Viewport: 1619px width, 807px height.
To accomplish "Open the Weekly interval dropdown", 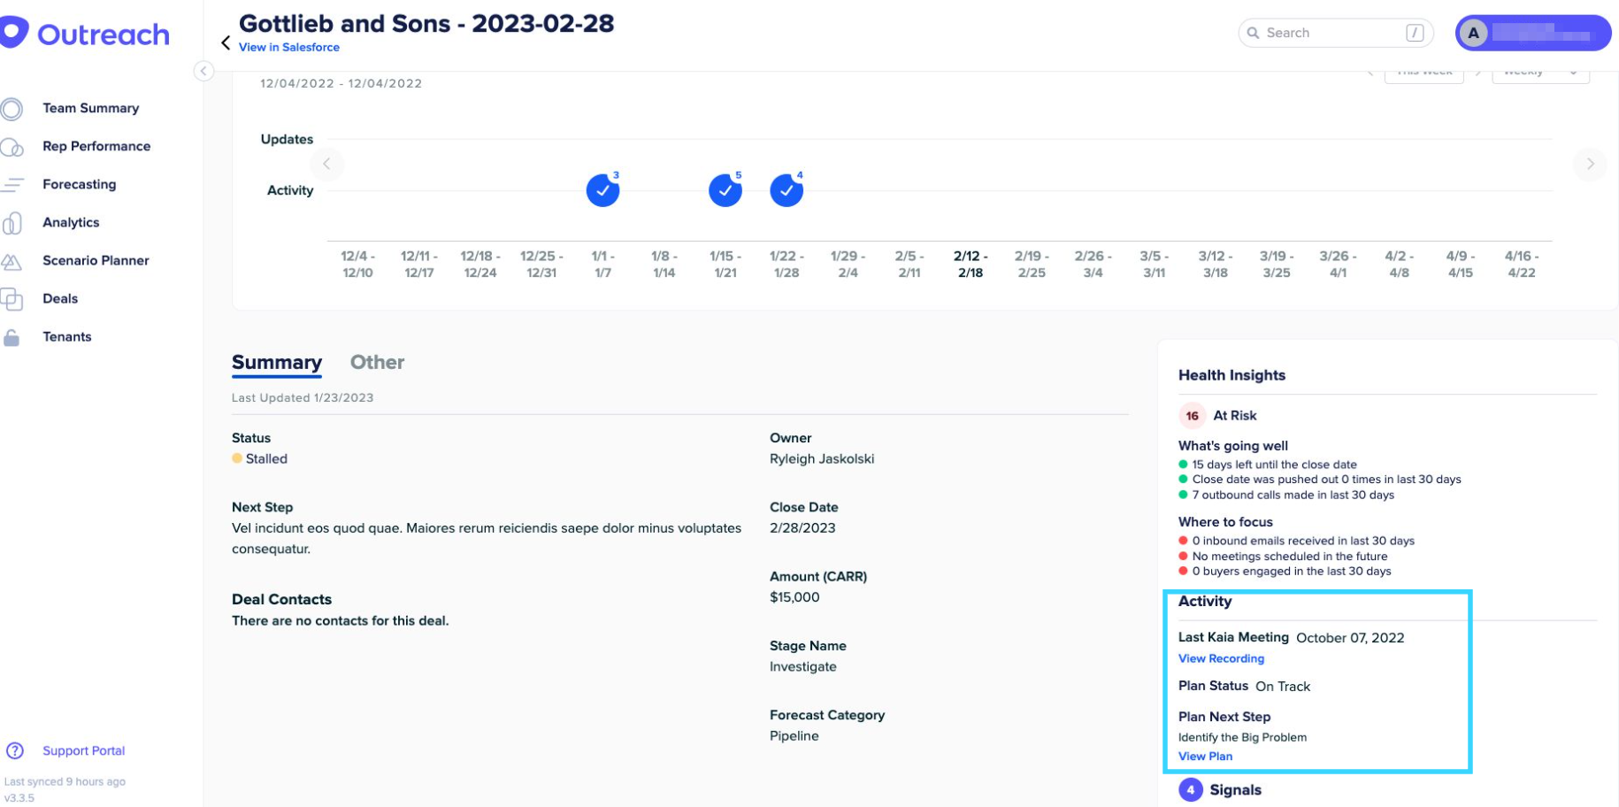I will 1540,74.
